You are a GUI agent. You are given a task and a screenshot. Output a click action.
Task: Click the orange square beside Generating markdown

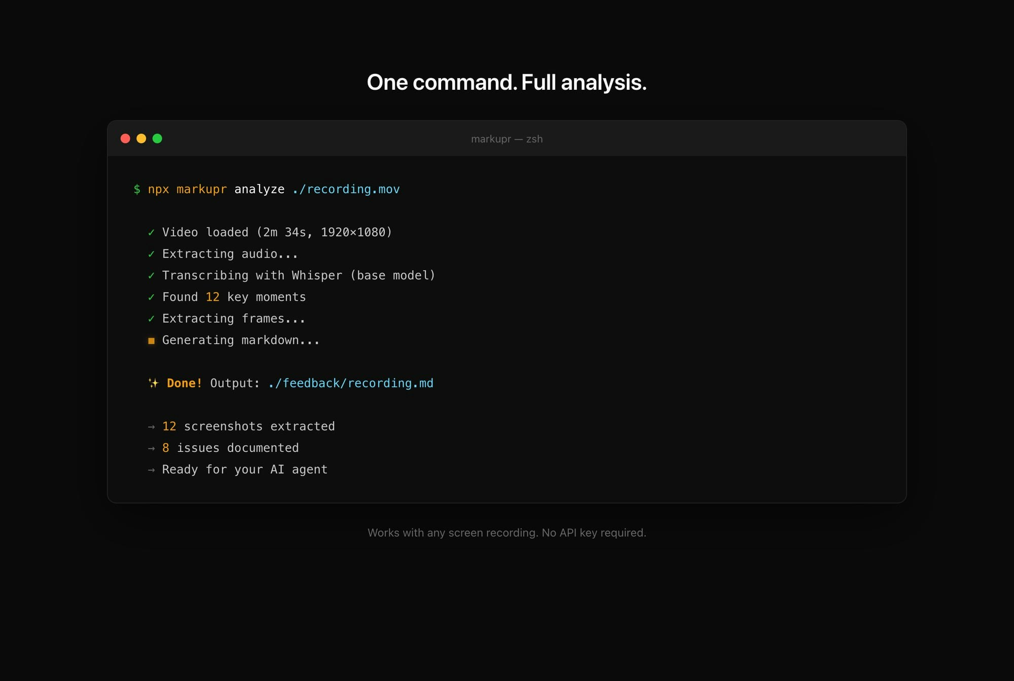pos(151,341)
